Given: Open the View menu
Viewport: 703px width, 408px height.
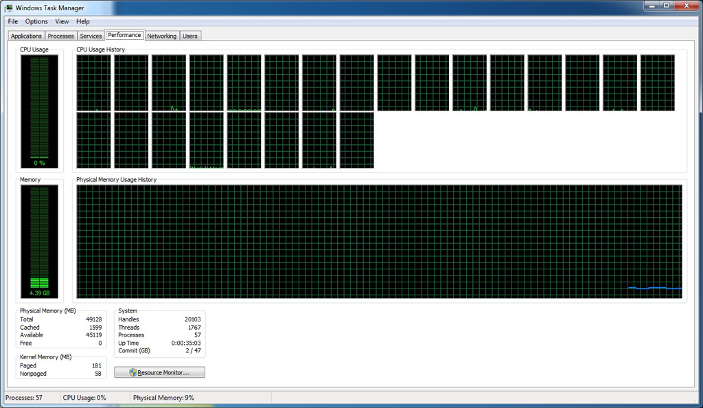Looking at the screenshot, I should pos(62,21).
